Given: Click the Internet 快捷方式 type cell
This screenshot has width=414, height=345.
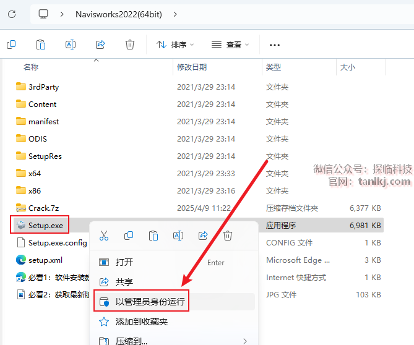Looking at the screenshot, I should coord(296,278).
